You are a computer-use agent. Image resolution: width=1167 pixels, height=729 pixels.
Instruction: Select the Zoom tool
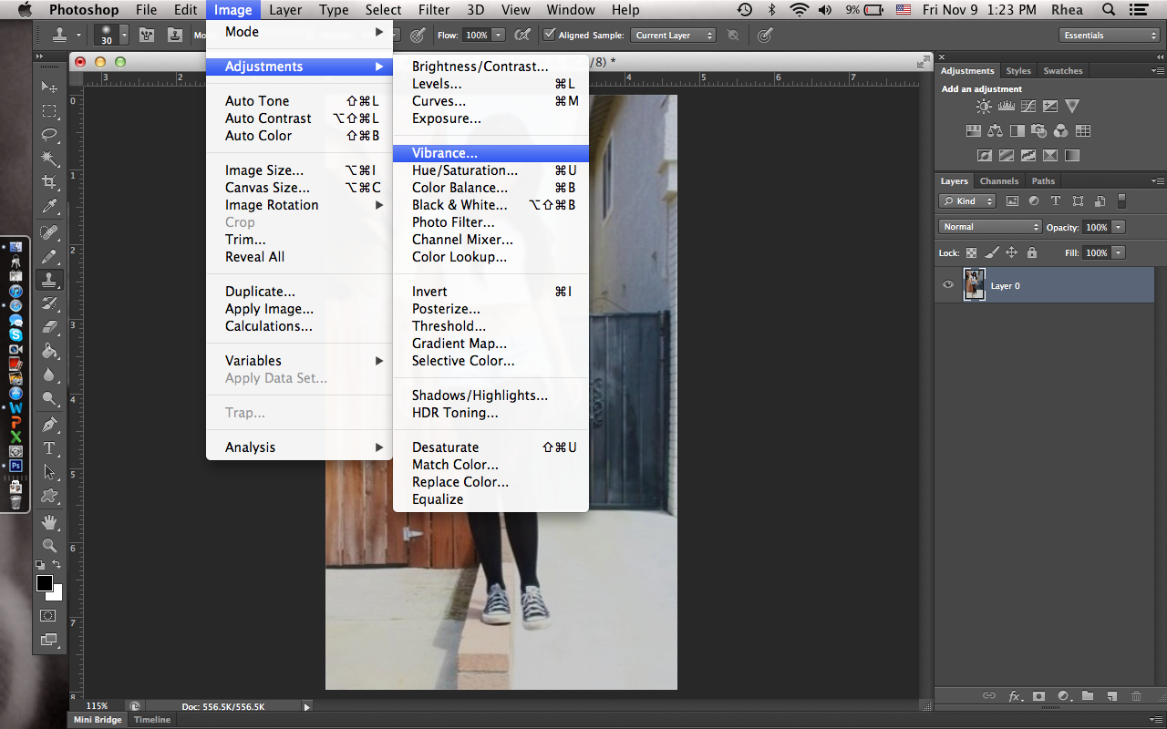point(49,546)
